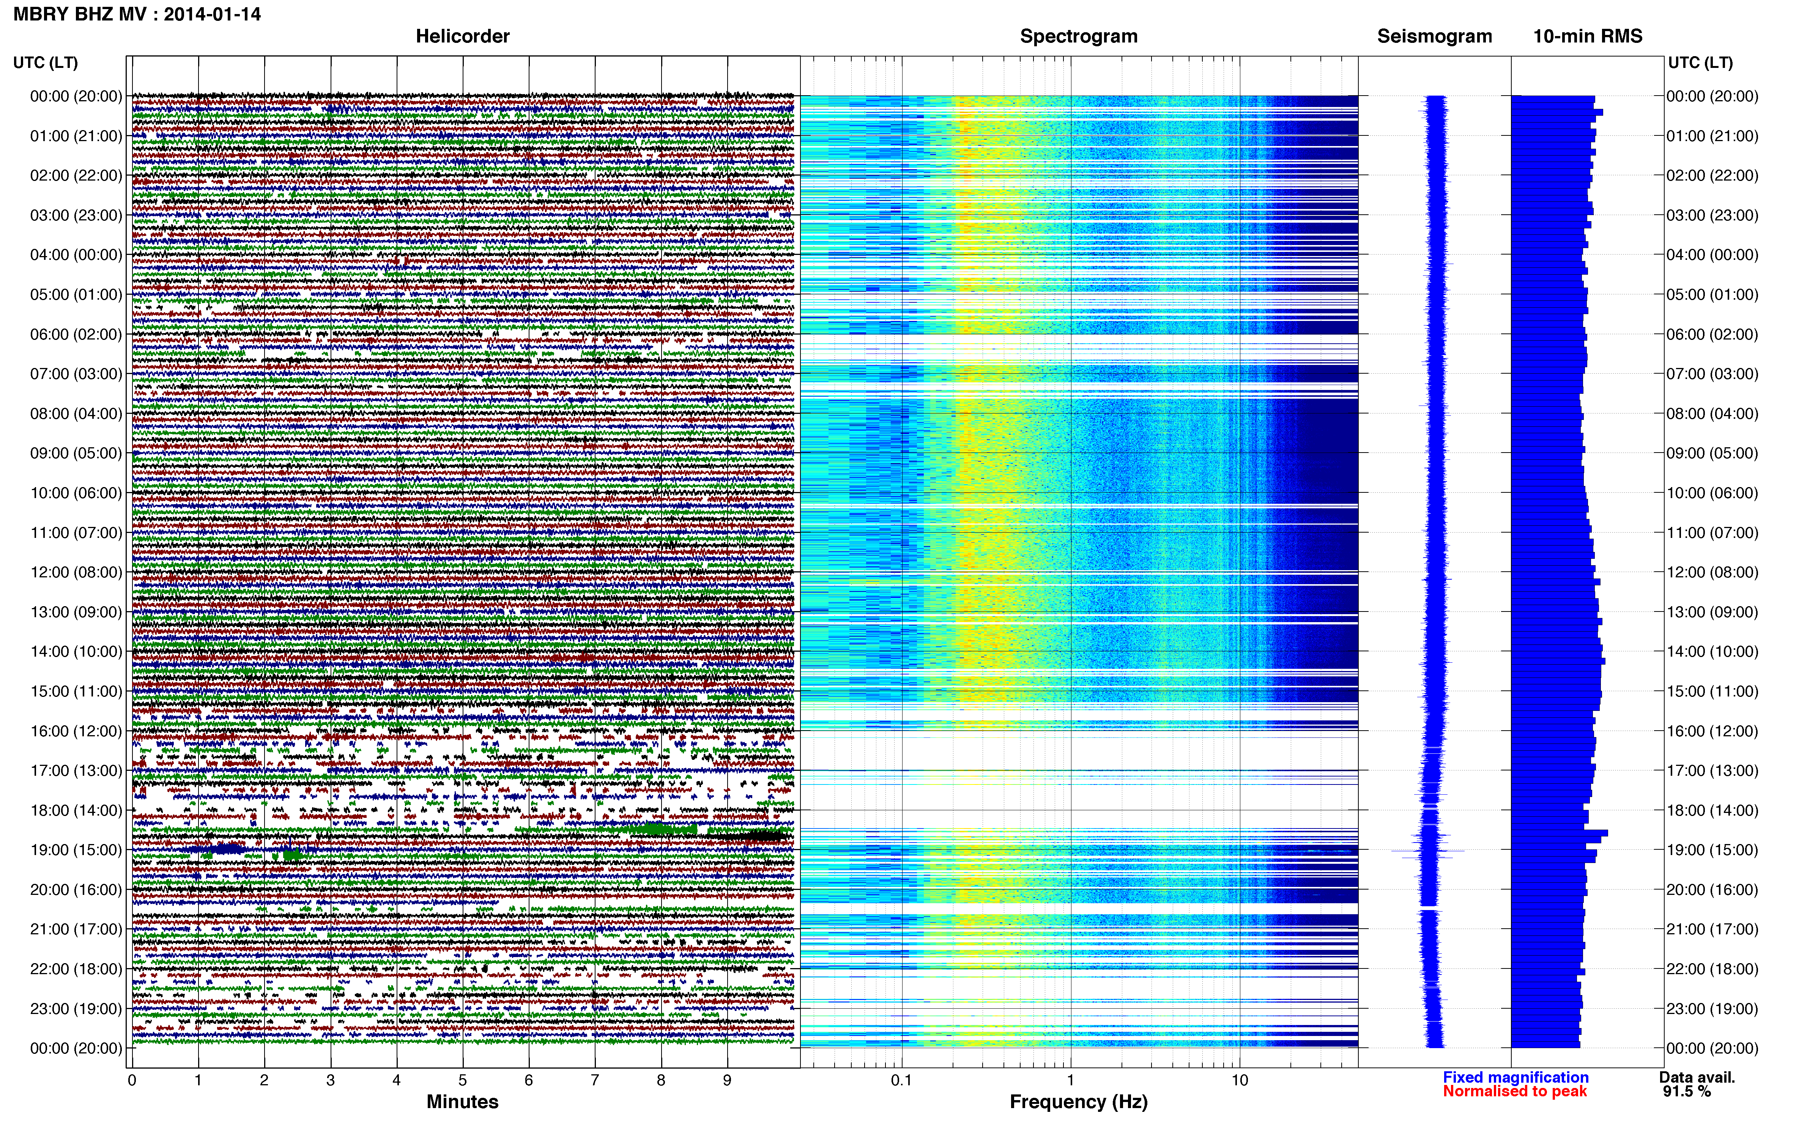Click '07:00 (03:00)' on the right time axis
The height and width of the screenshot is (1124, 1799).
pyautogui.click(x=1712, y=374)
